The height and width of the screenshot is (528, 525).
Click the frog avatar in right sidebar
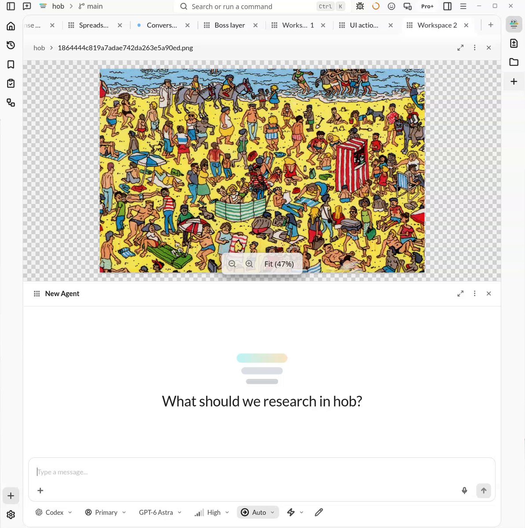click(x=514, y=24)
